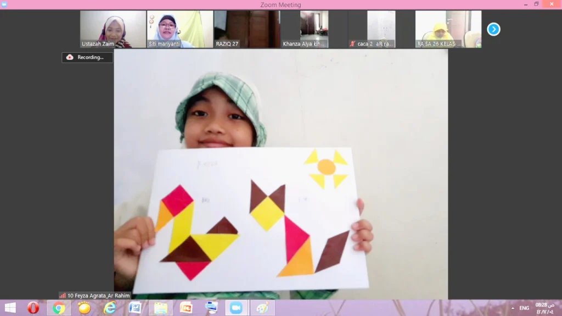
Task: Open Internet Explorer from taskbar
Action: point(110,308)
